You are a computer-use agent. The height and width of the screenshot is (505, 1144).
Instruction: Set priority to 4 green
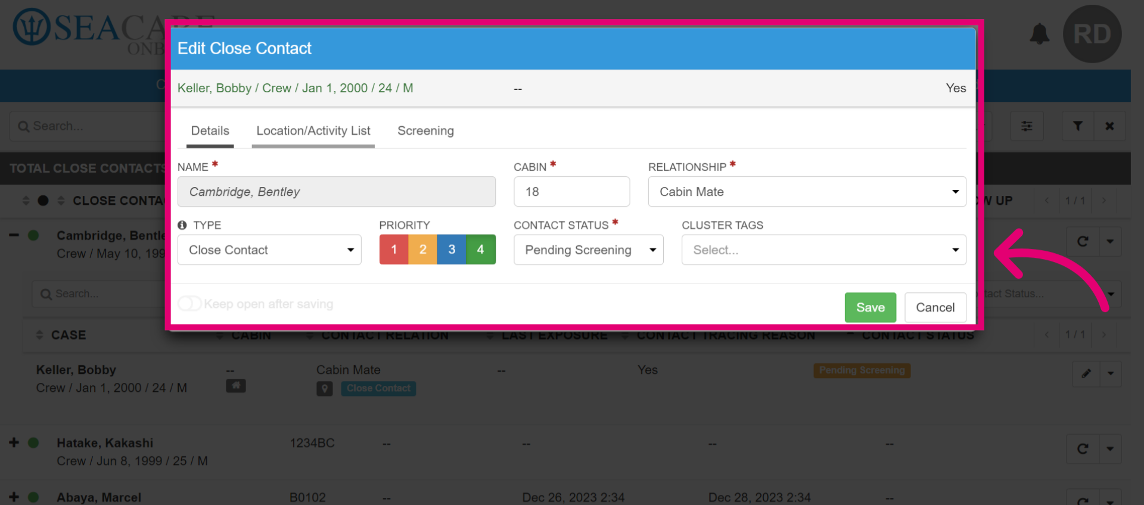[x=481, y=250]
